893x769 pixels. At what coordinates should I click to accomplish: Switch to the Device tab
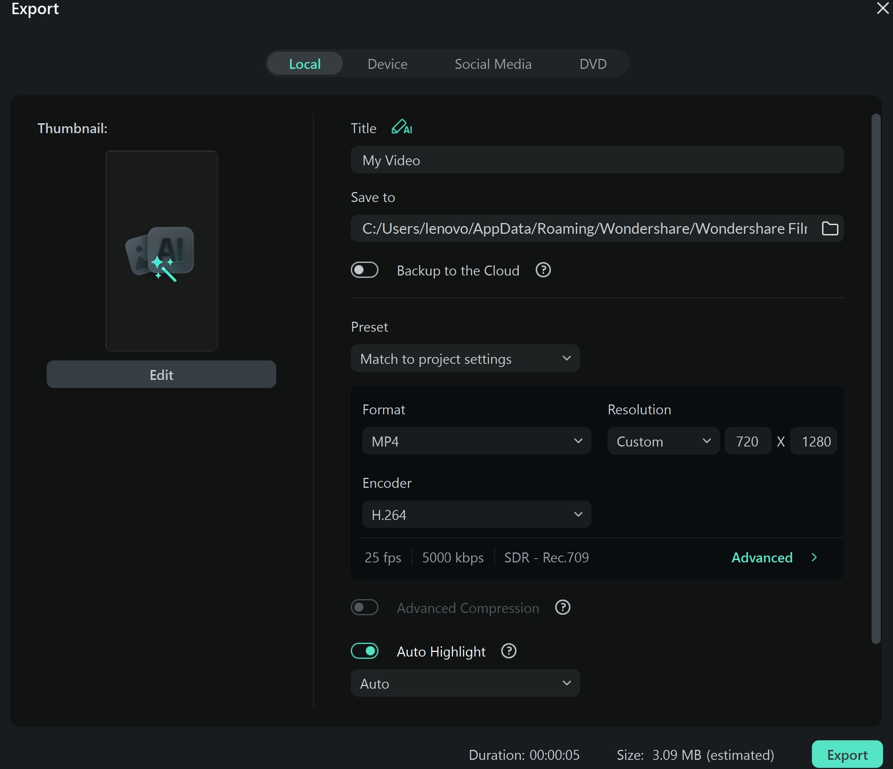(x=388, y=64)
